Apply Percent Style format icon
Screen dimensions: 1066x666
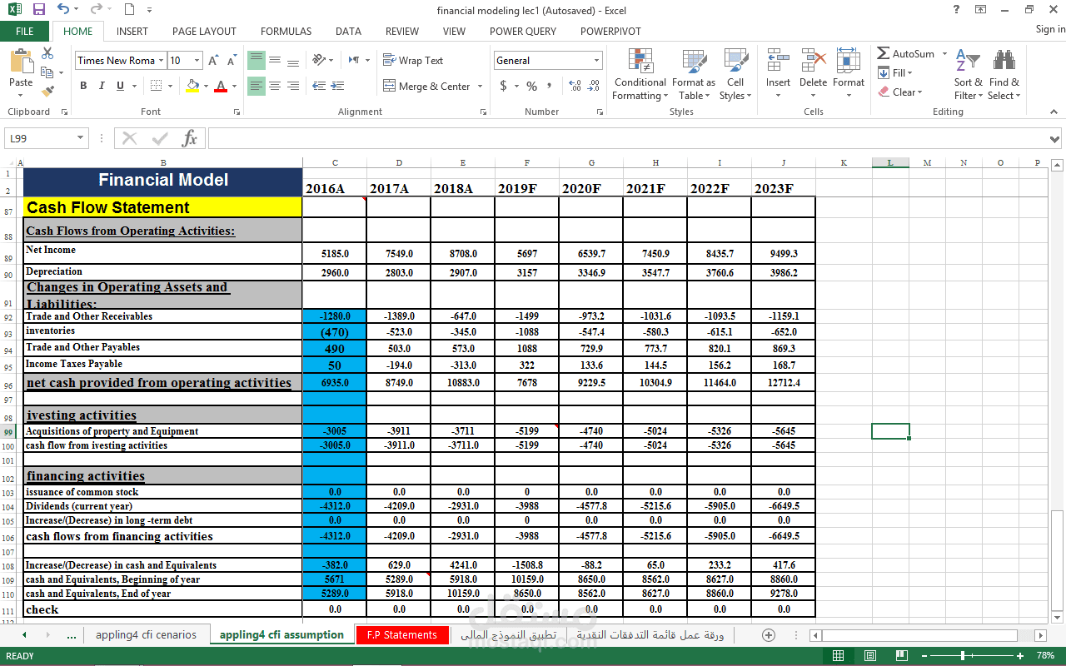531,86
